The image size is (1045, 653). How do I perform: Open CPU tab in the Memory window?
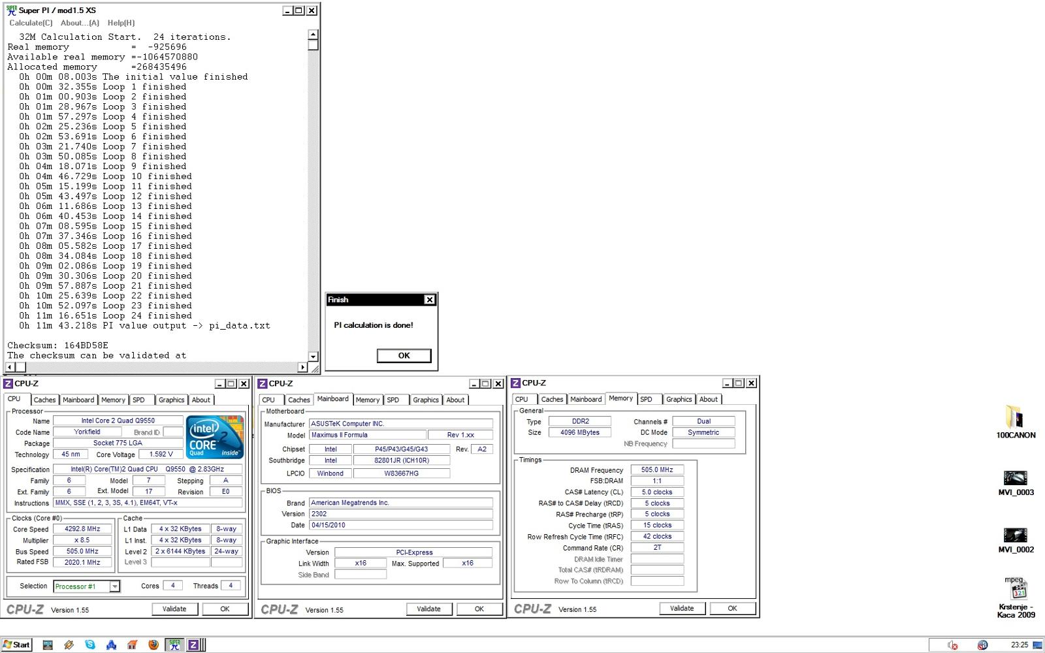click(522, 399)
